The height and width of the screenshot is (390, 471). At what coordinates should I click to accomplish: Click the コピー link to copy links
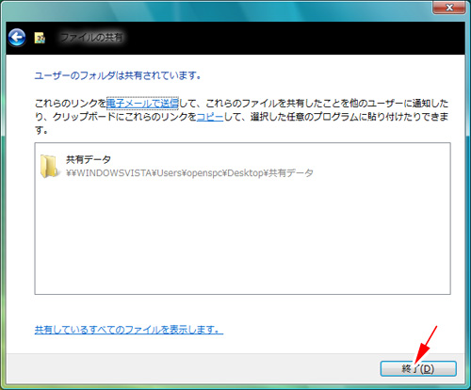coord(210,117)
